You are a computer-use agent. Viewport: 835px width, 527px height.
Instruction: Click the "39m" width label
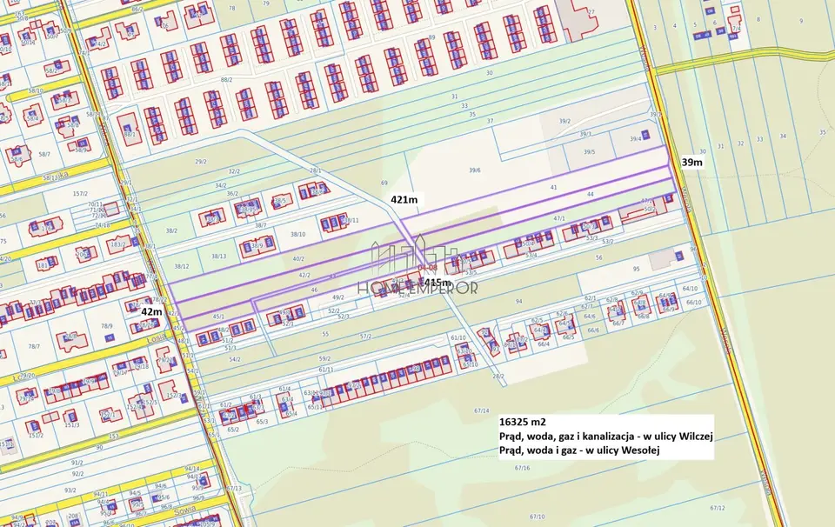pos(691,162)
